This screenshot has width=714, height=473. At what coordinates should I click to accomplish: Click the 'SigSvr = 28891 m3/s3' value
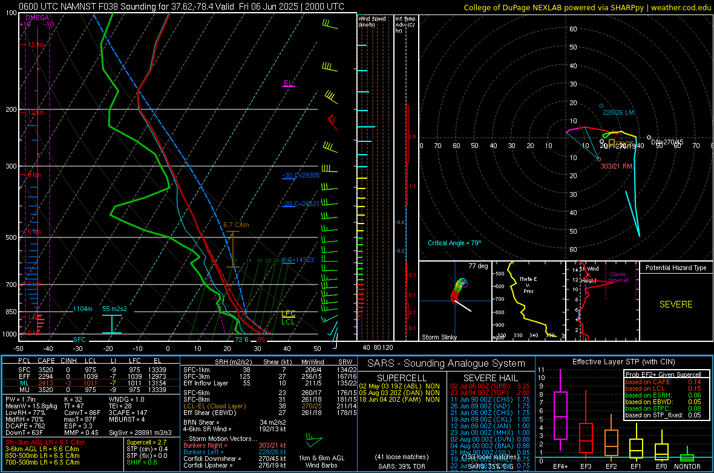tap(140, 433)
